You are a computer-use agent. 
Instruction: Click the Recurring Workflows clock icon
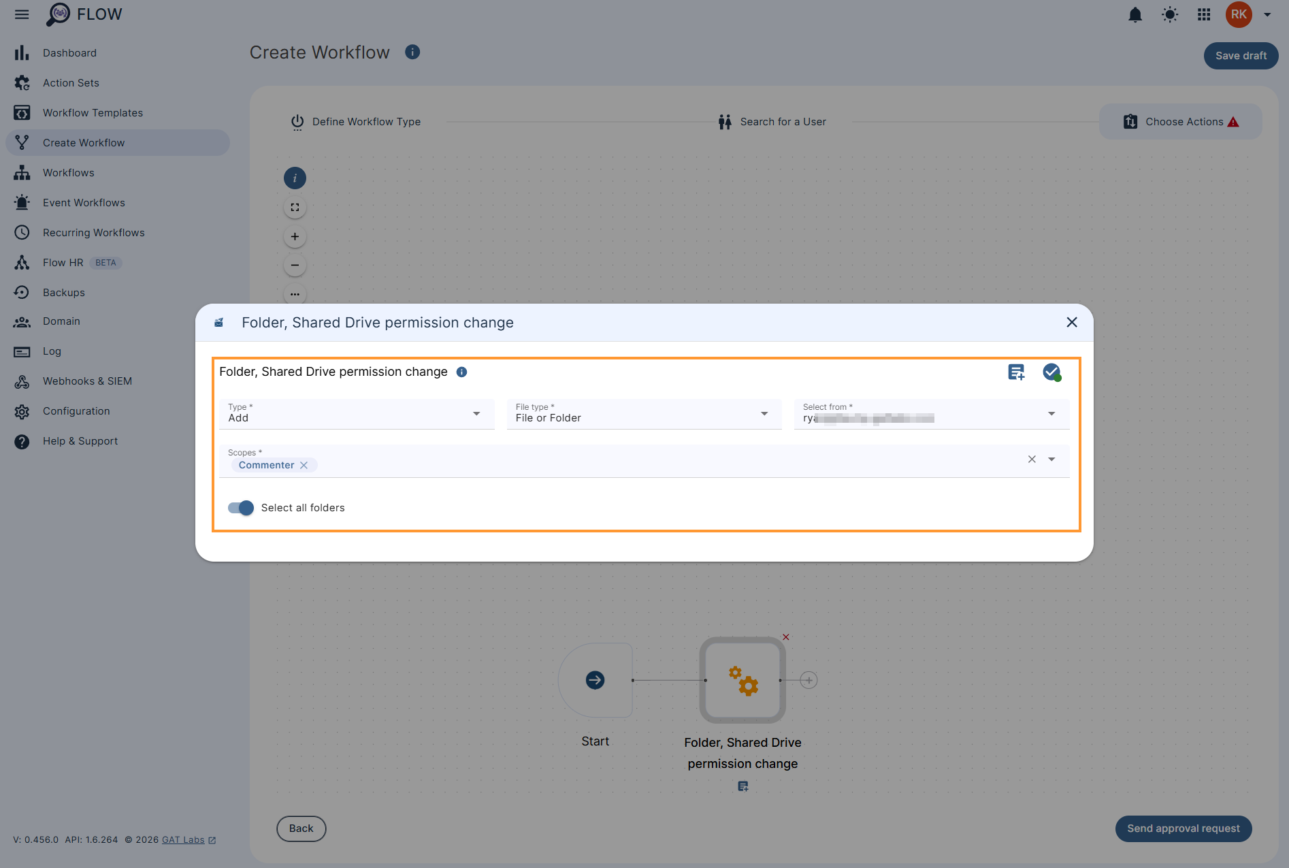click(x=22, y=232)
